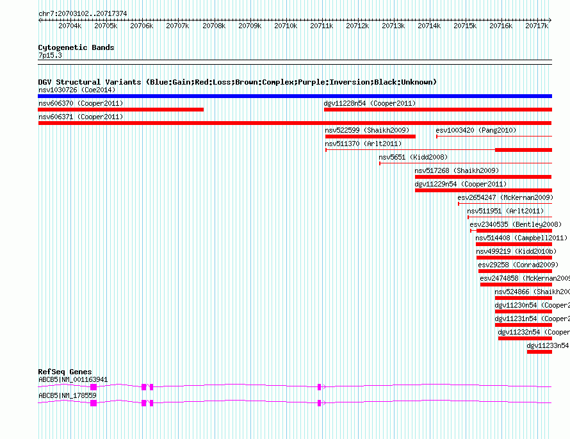The height and width of the screenshot is (439, 570).
Task: Click nsv499219 (Kidd2010b) variant label
Action: (516, 251)
